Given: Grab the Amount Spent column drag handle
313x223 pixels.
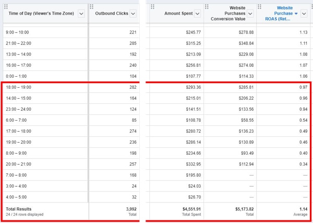Looking at the screenshot, I should (x=152, y=7).
